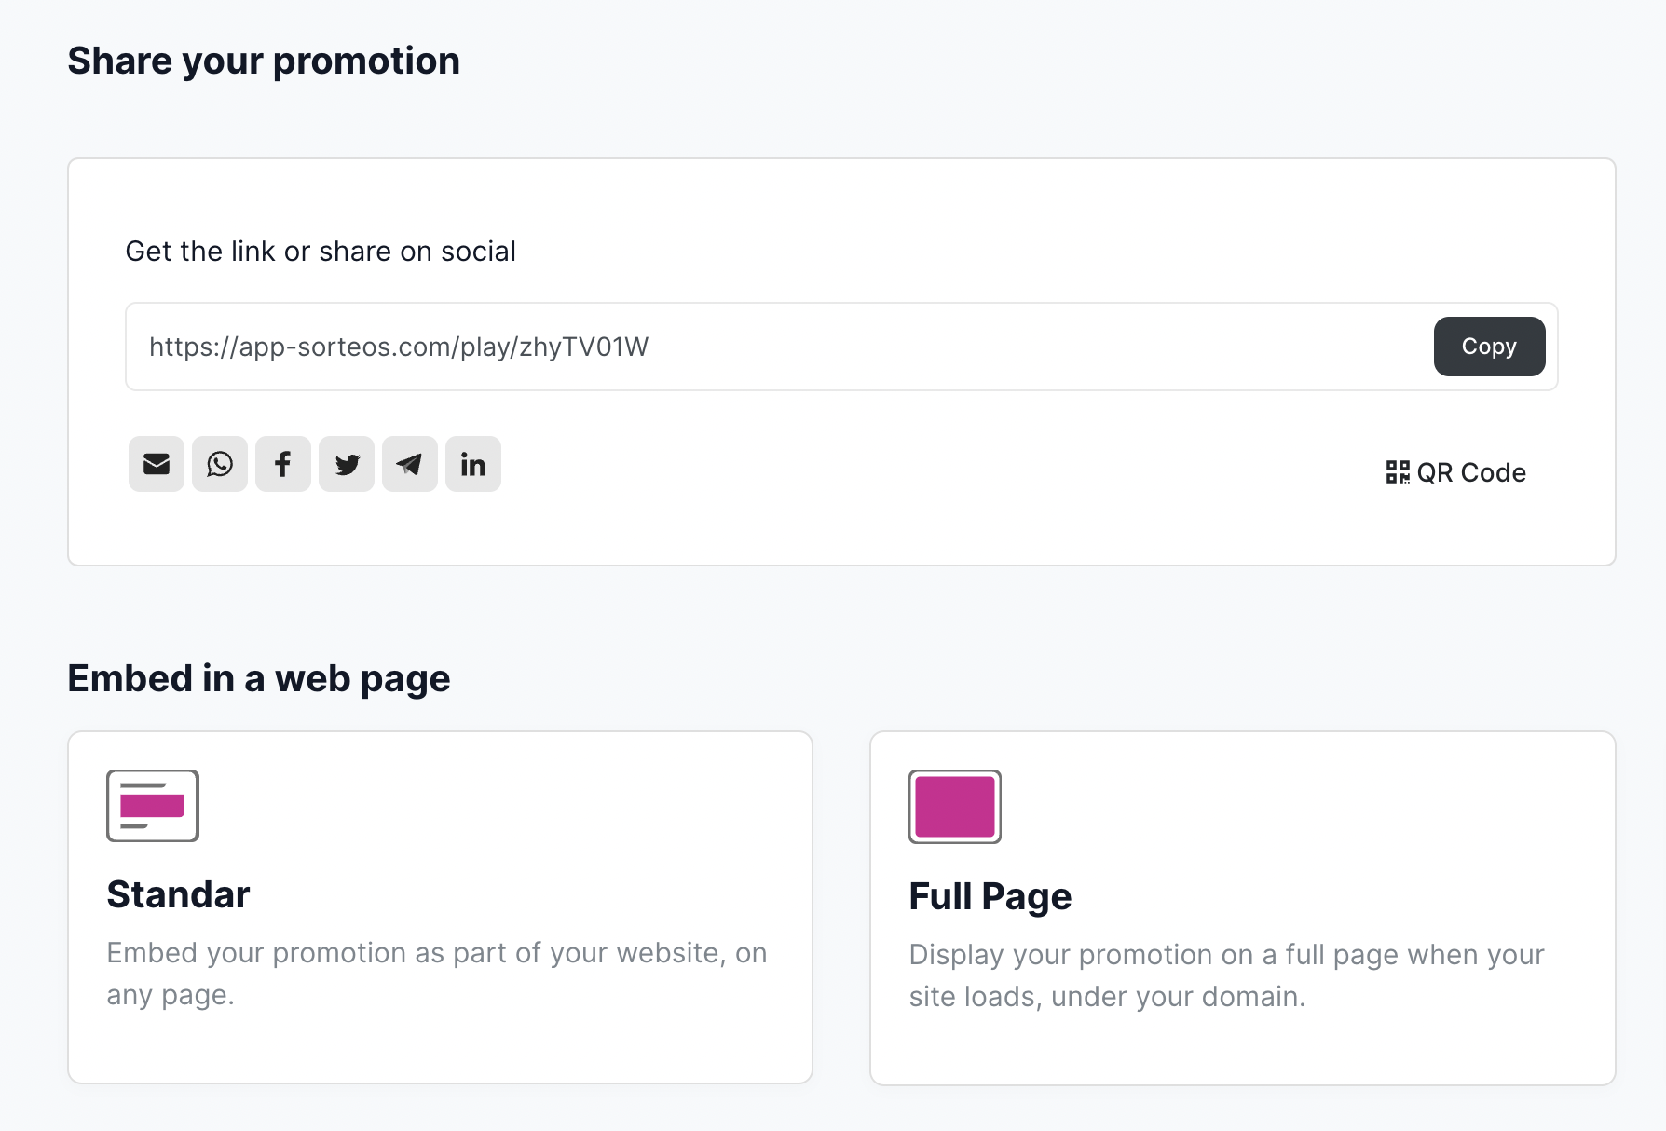Click the Standar embed layout icon
Screen dimensions: 1666x1131
pyautogui.click(x=153, y=806)
